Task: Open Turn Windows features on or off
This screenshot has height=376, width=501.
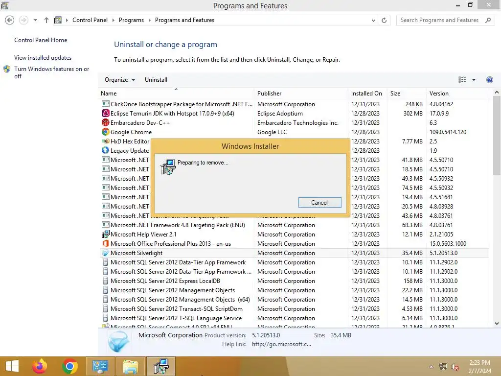Action: click(x=51, y=72)
